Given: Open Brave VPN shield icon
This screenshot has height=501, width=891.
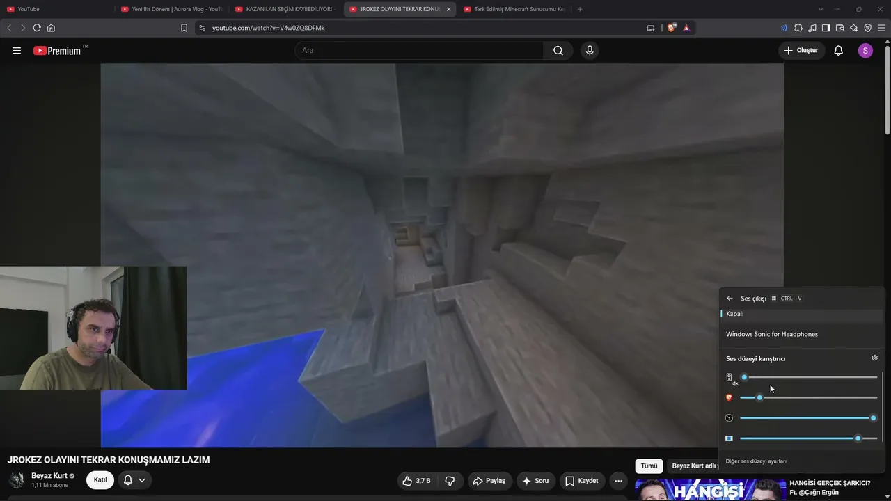Looking at the screenshot, I should [x=867, y=28].
